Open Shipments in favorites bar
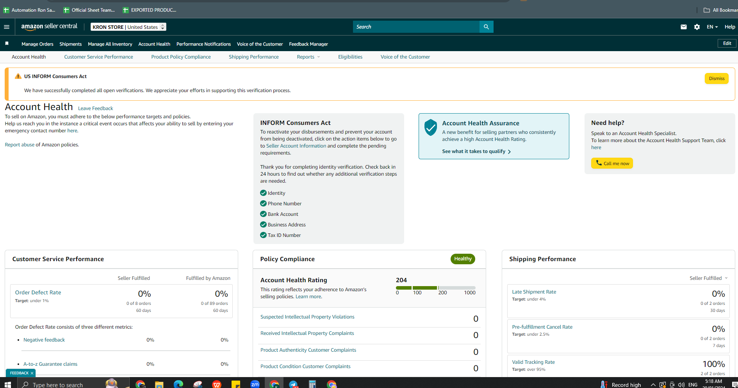The width and height of the screenshot is (738, 388). pos(71,44)
